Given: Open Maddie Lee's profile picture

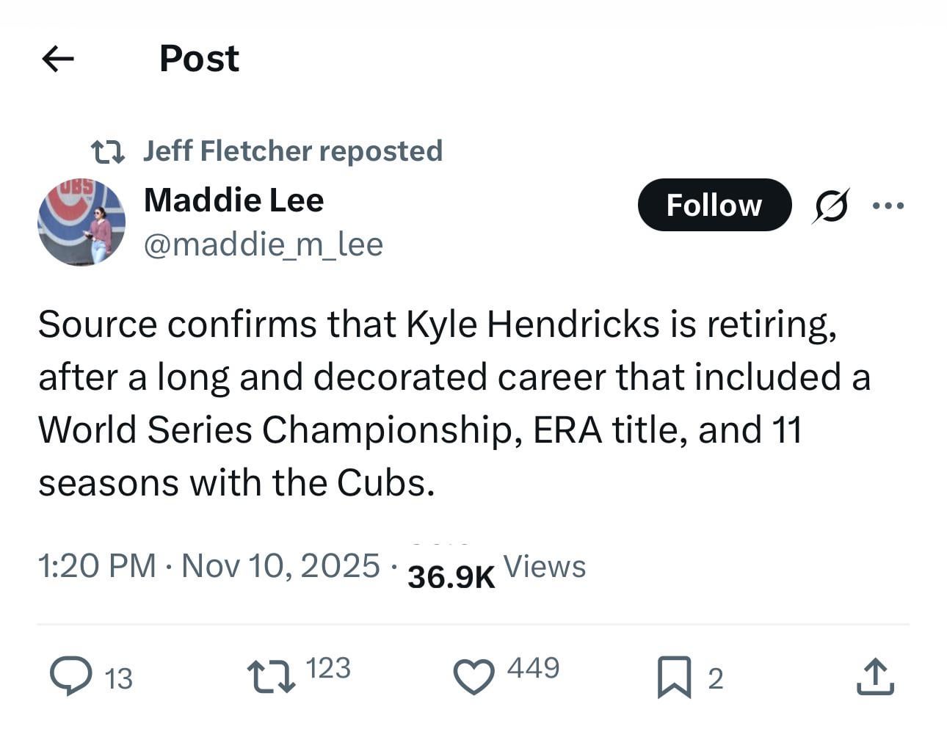Looking at the screenshot, I should coord(82,221).
